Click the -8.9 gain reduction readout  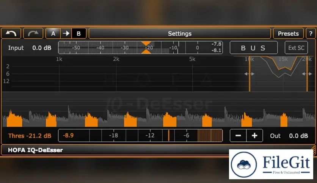68,135
